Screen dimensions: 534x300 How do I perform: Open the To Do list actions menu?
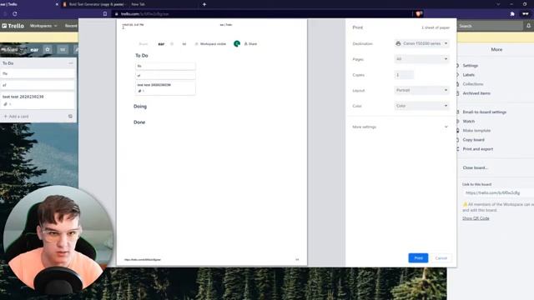[x=70, y=63]
